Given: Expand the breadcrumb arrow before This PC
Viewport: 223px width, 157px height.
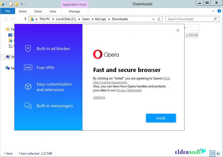Looking at the screenshot, I should point(37,19).
